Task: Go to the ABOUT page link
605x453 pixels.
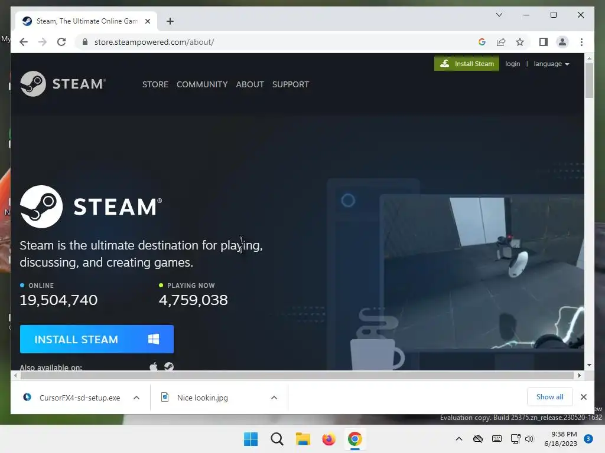Action: pos(250,84)
